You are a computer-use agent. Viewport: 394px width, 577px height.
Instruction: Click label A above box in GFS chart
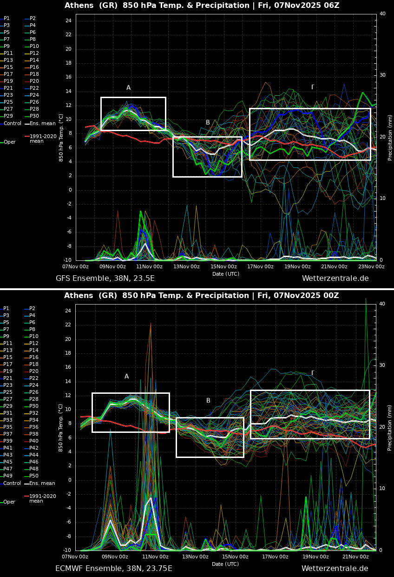pyautogui.click(x=129, y=88)
